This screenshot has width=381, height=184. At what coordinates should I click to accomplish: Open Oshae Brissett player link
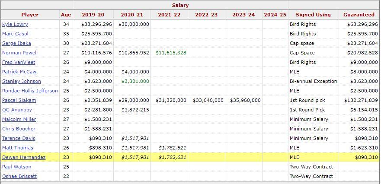(19, 176)
